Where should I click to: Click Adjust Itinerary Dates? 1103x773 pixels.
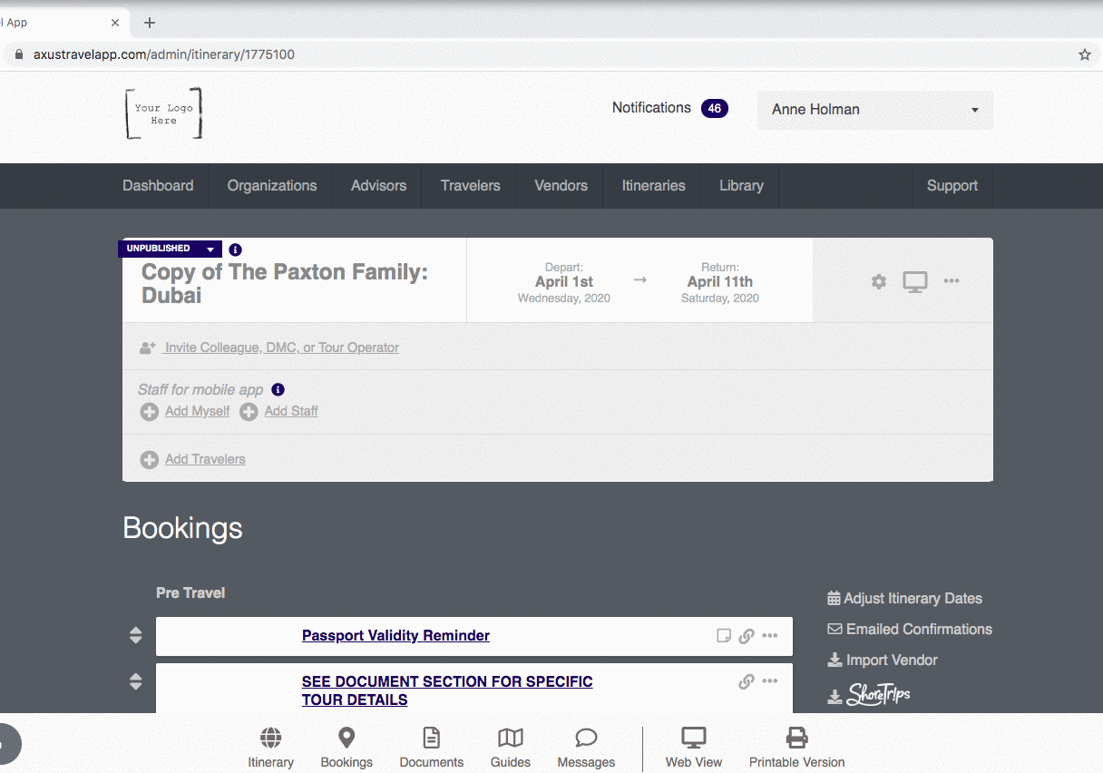tap(904, 599)
